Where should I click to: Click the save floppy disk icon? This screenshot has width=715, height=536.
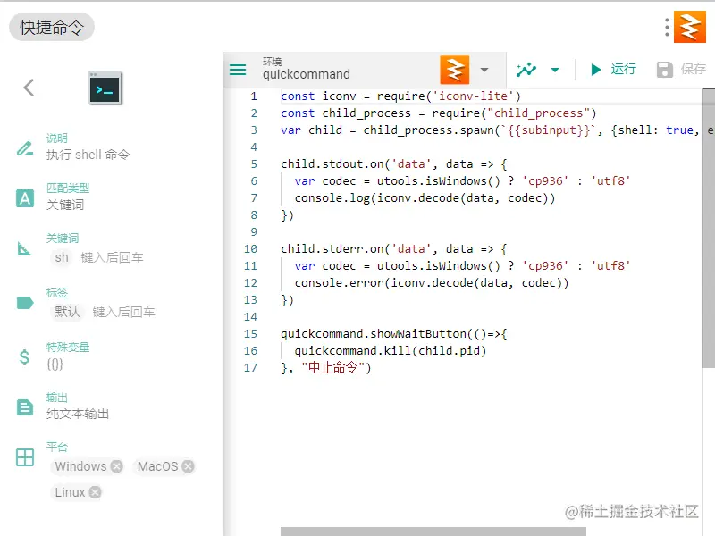pos(665,70)
